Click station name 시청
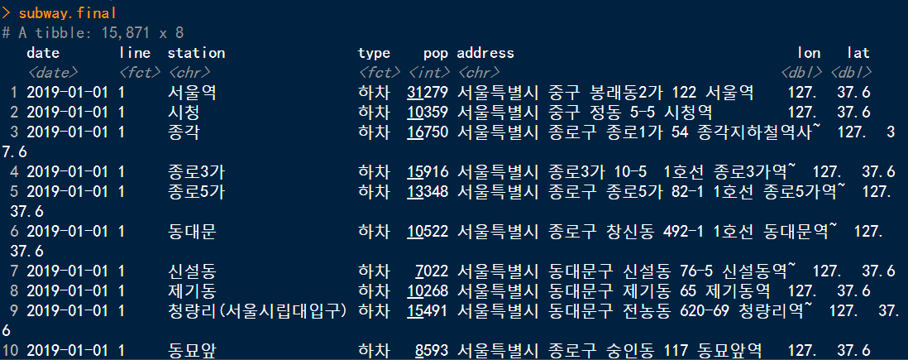The width and height of the screenshot is (908, 360). [x=184, y=112]
